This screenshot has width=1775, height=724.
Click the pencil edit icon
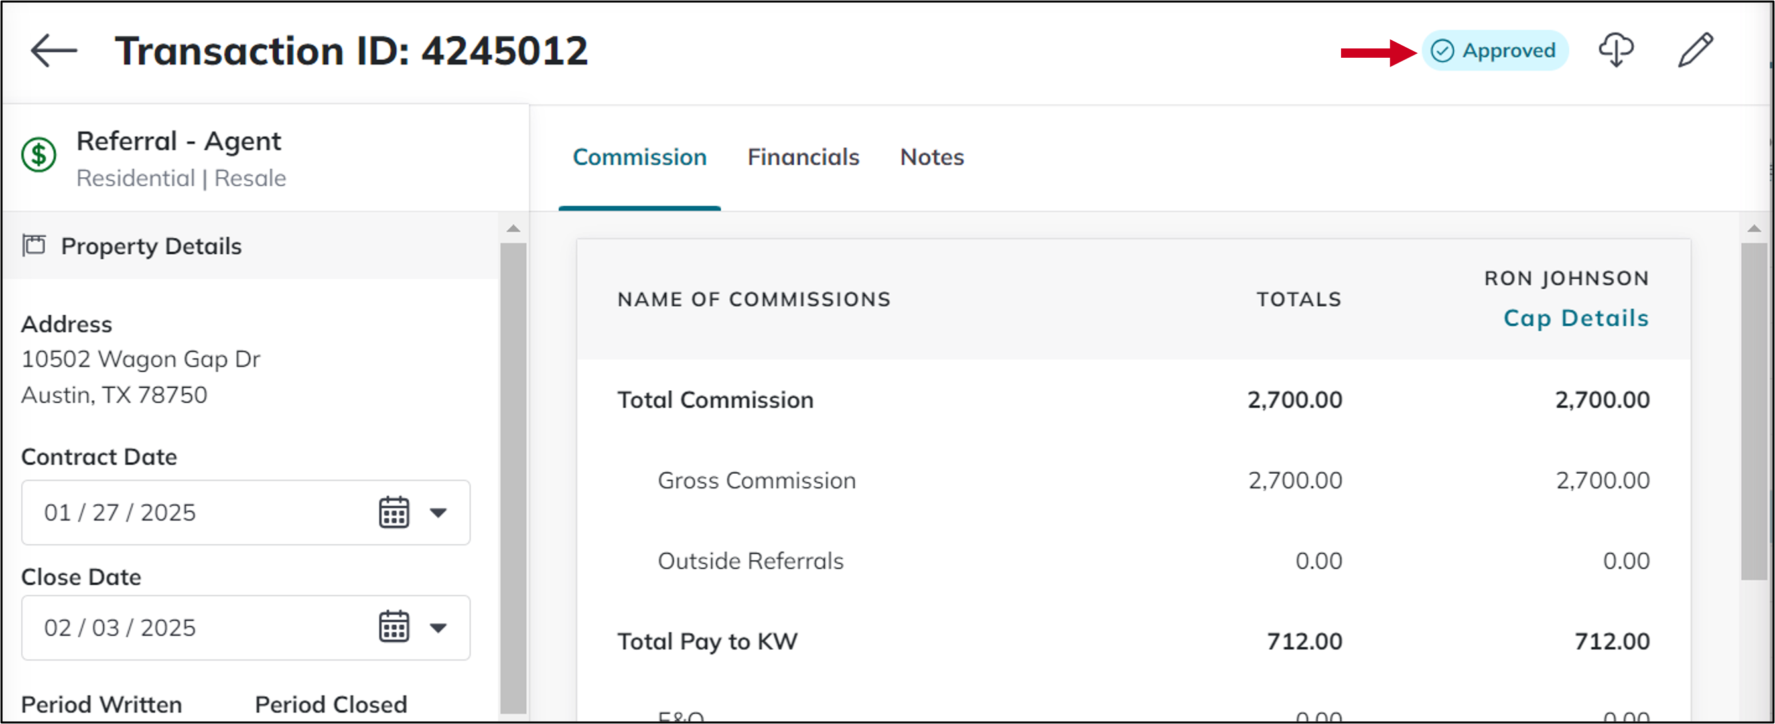1696,50
